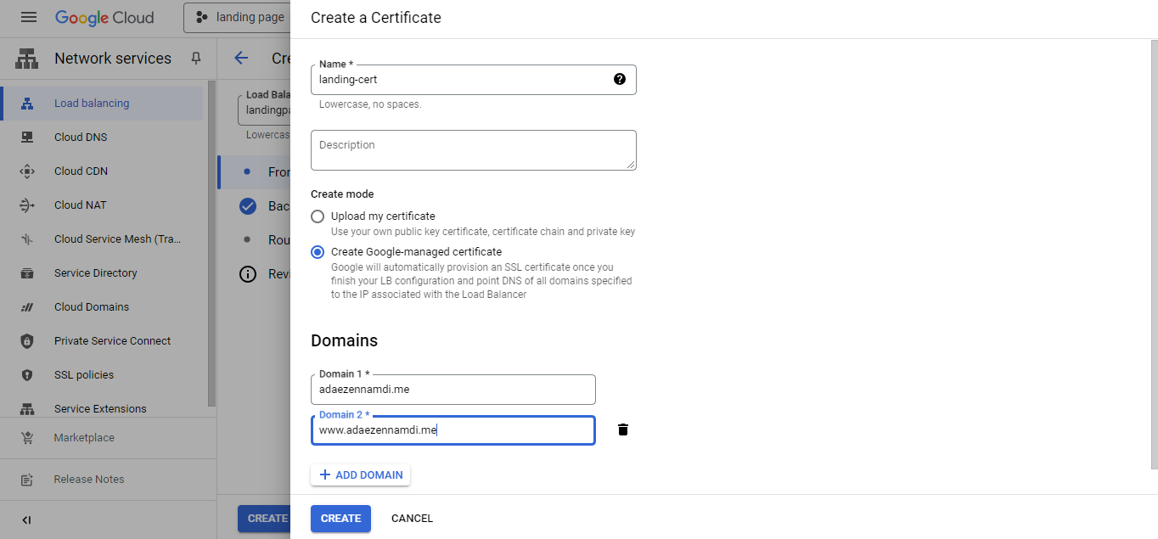Collapse the sidebar with the bottom chevron

[26, 519]
